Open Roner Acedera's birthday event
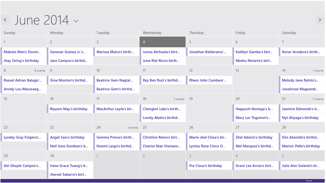 tap(301, 52)
